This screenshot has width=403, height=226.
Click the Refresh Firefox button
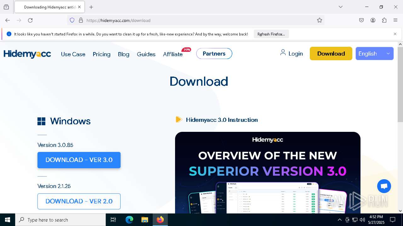(271, 34)
